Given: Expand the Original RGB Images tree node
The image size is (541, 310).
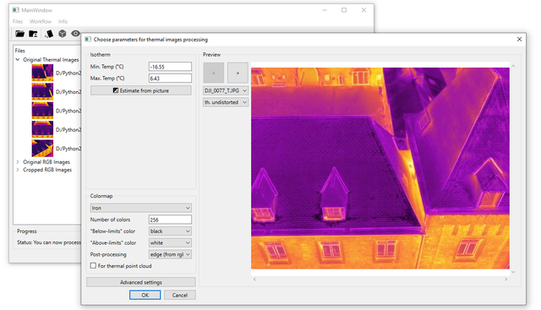Looking at the screenshot, I should pyautogui.click(x=18, y=161).
